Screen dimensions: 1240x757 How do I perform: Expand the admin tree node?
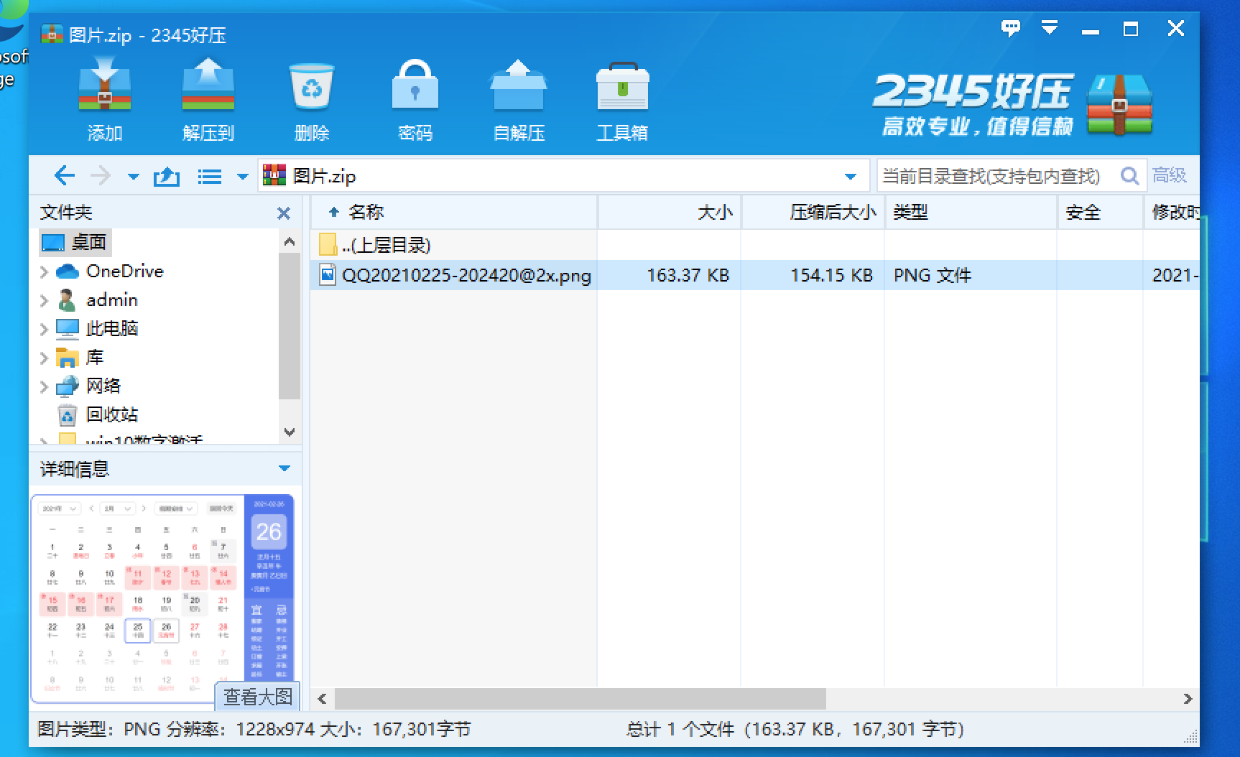pyautogui.click(x=44, y=300)
